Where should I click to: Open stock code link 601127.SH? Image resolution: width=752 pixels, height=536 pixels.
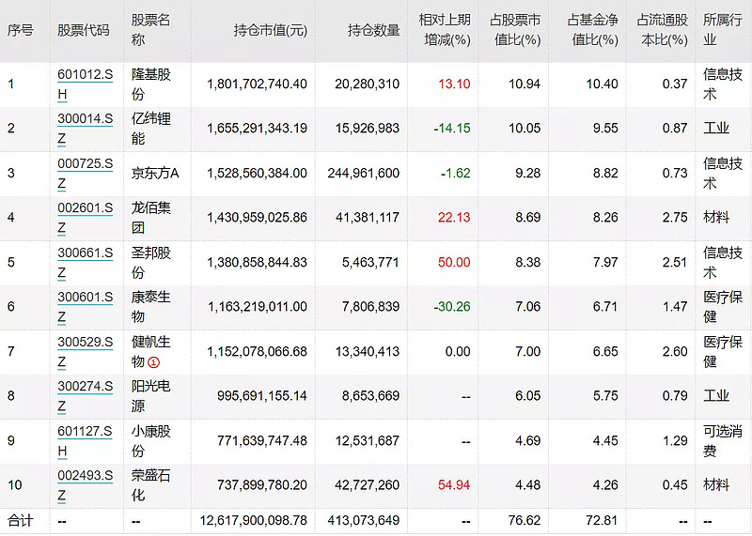tap(85, 440)
